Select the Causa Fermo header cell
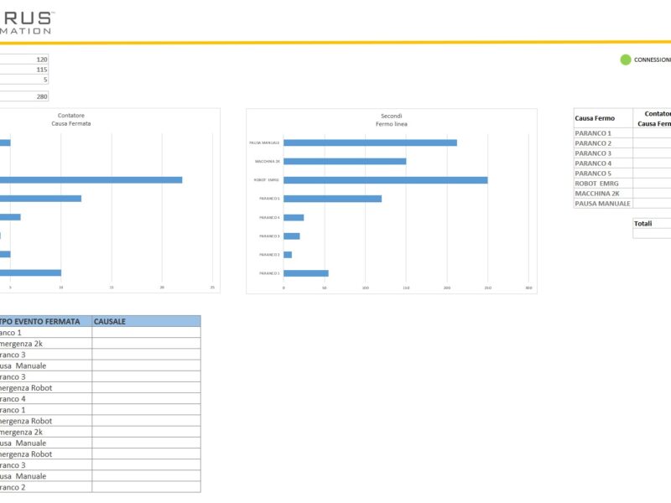Image resolution: width=671 pixels, height=503 pixels. (603, 118)
